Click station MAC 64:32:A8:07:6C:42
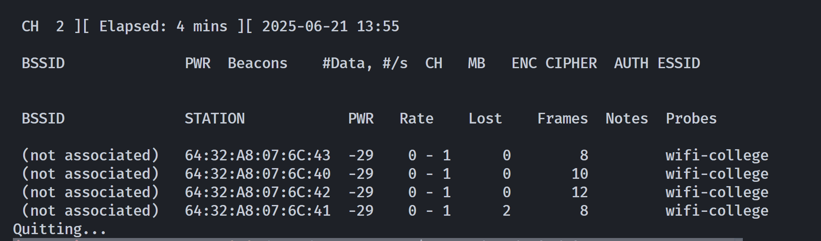The width and height of the screenshot is (821, 241). [258, 192]
